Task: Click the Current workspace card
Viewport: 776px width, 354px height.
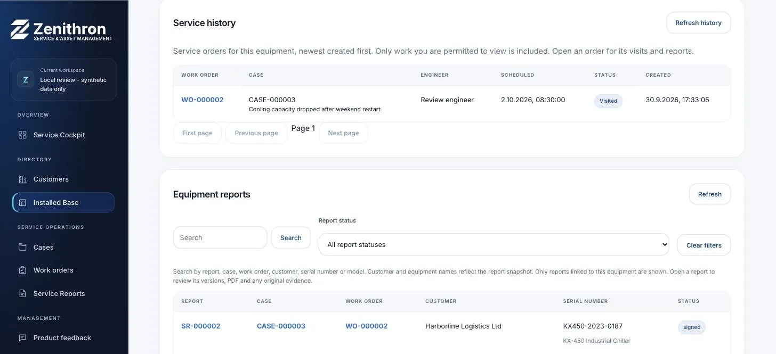Action: click(63, 80)
